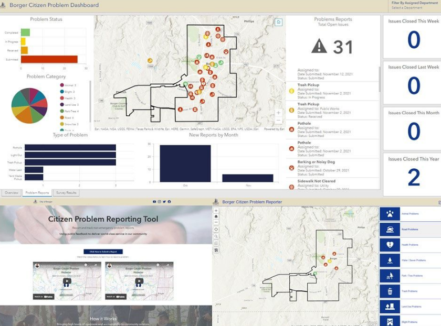This screenshot has height=326, width=441.
Task: Click the Trash Problems bin icon
Action: pyautogui.click(x=390, y=291)
